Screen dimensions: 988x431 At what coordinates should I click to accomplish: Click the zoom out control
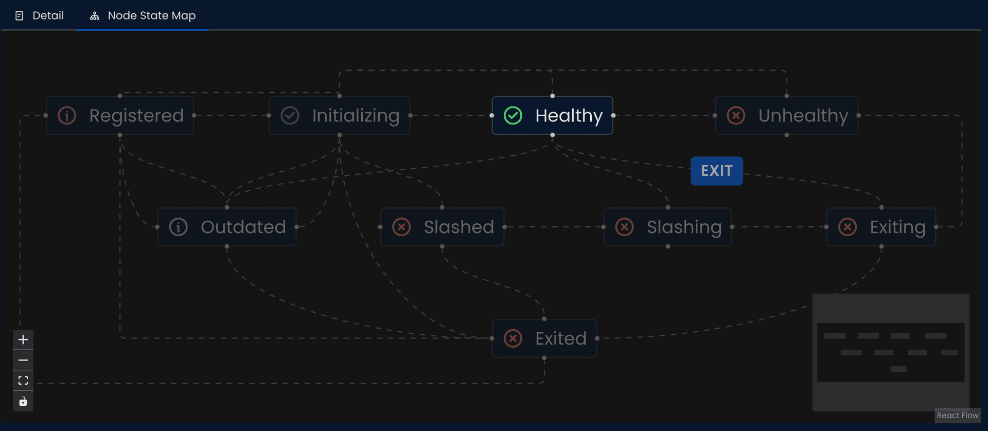point(23,360)
